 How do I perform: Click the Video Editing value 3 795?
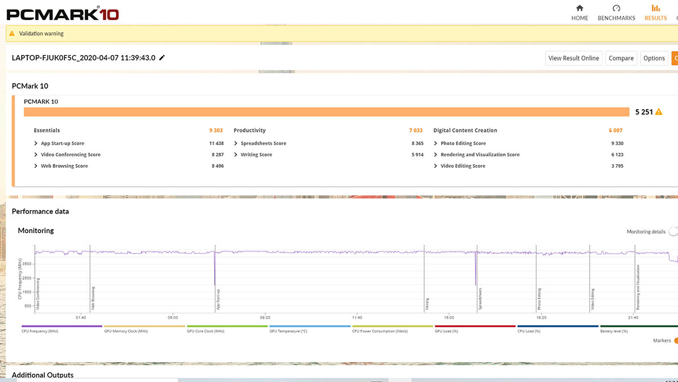coord(617,165)
